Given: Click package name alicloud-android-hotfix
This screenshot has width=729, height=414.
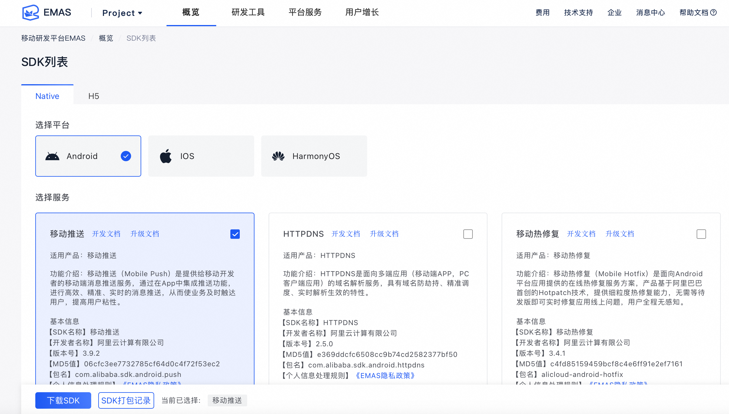Looking at the screenshot, I should click(582, 374).
